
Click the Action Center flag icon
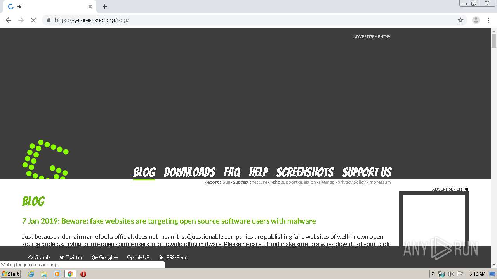460,274
